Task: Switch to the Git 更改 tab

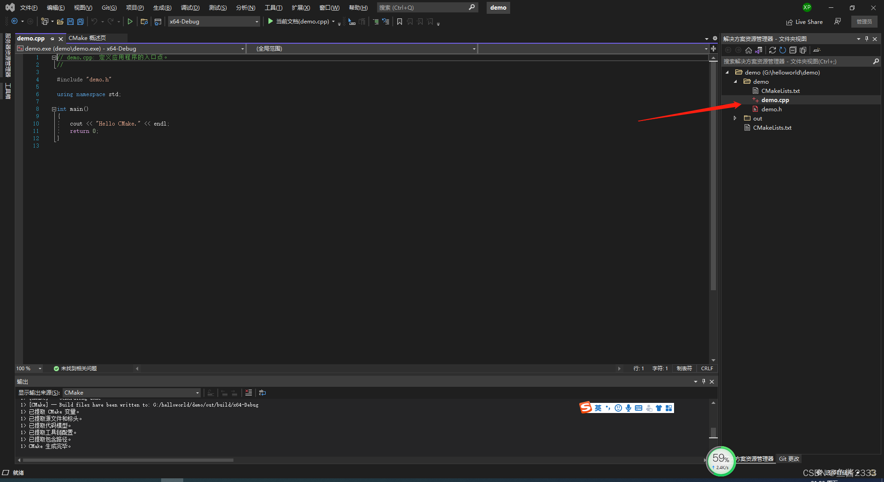Action: [x=789, y=459]
